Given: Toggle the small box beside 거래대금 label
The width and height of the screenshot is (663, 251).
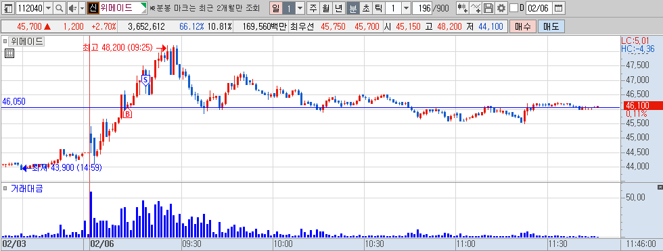Looking at the screenshot, I should click(x=5, y=188).
